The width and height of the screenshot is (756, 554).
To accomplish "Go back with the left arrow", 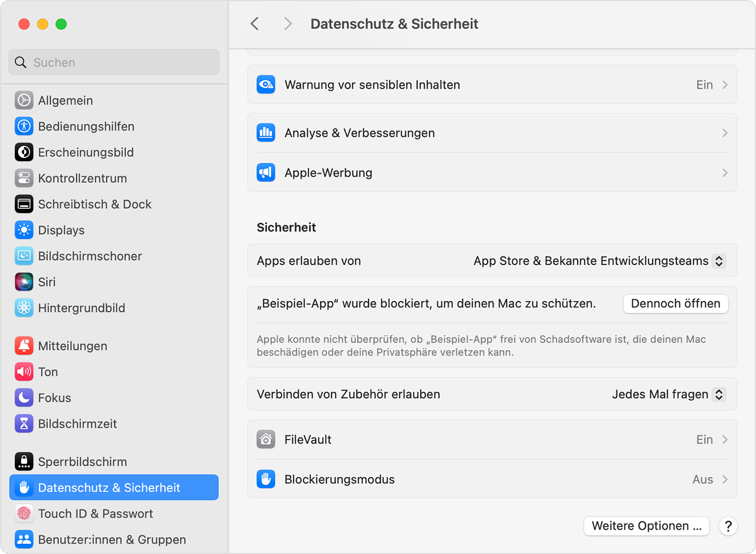I will coord(255,24).
